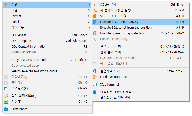Click the SQL 스크립트 실행 script icon
Viewport: 192px width, 116px height.
[95, 16]
